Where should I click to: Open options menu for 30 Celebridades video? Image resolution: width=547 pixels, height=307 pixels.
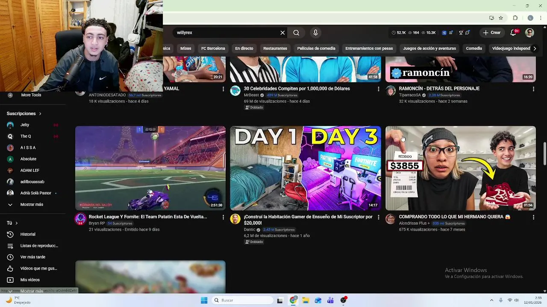[378, 89]
